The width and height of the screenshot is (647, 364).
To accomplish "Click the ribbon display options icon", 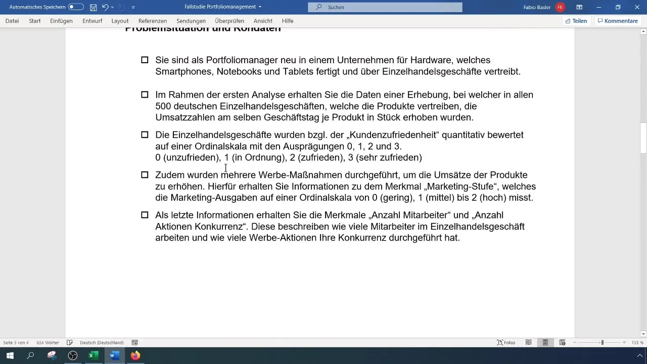I will tap(579, 7).
